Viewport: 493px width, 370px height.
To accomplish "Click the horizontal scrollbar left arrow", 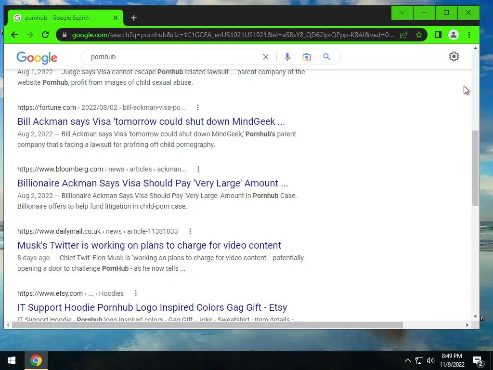I will [x=8, y=325].
